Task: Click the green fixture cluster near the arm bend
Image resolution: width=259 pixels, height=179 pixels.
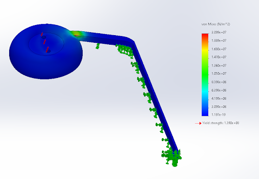Action: click(125, 51)
